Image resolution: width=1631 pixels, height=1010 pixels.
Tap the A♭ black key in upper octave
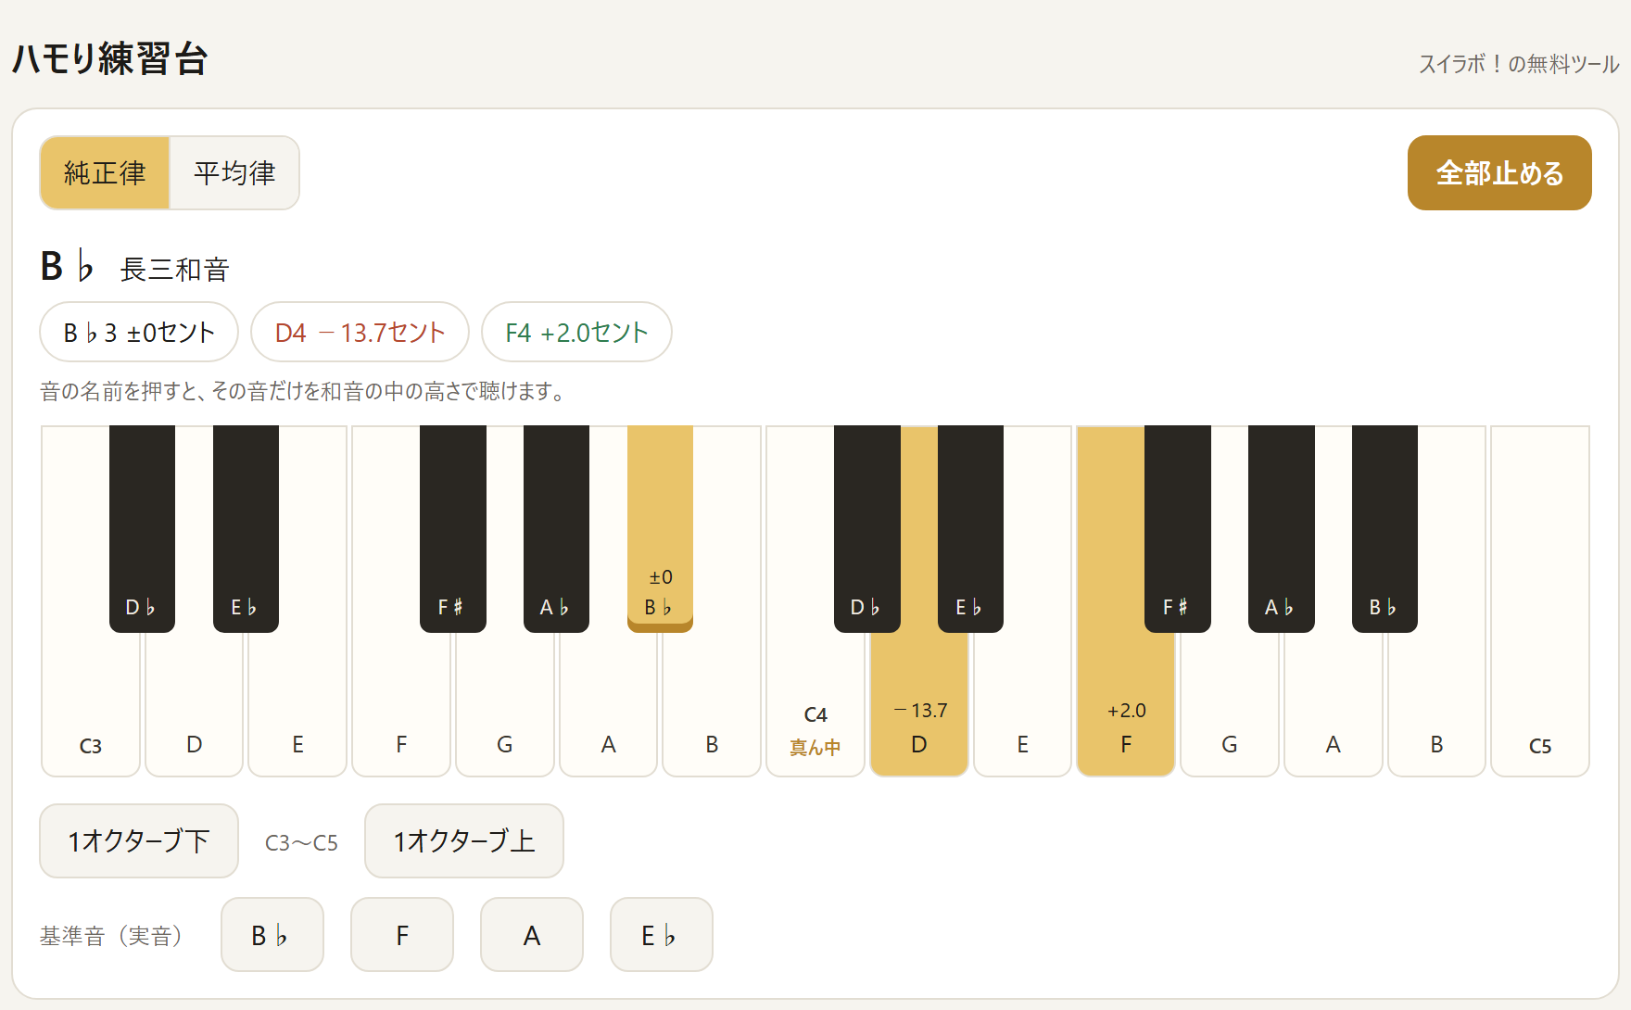(1282, 528)
